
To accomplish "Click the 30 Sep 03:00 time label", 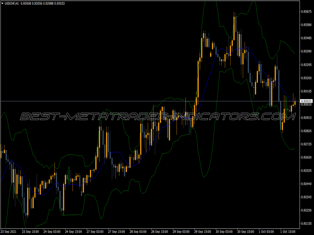I will [x=224, y=232].
